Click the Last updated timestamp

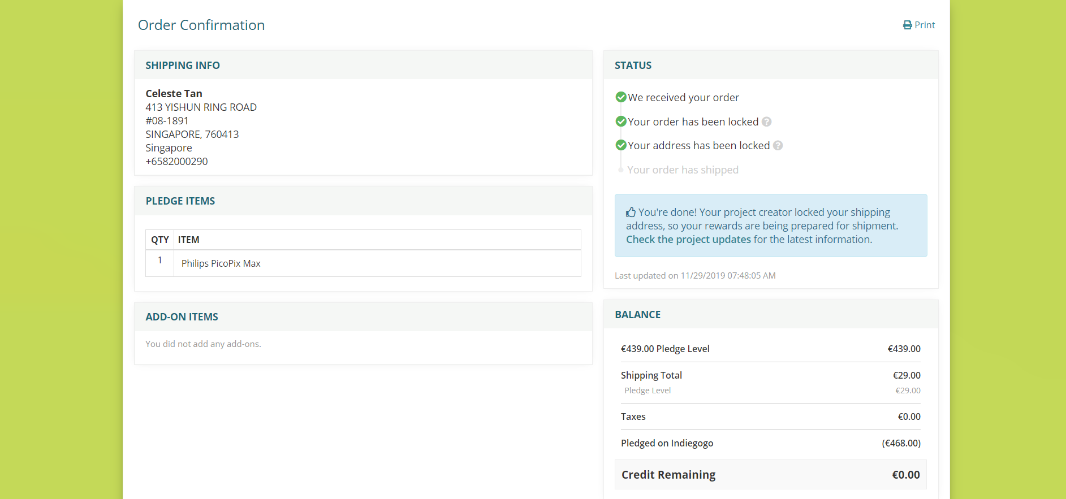[695, 275]
